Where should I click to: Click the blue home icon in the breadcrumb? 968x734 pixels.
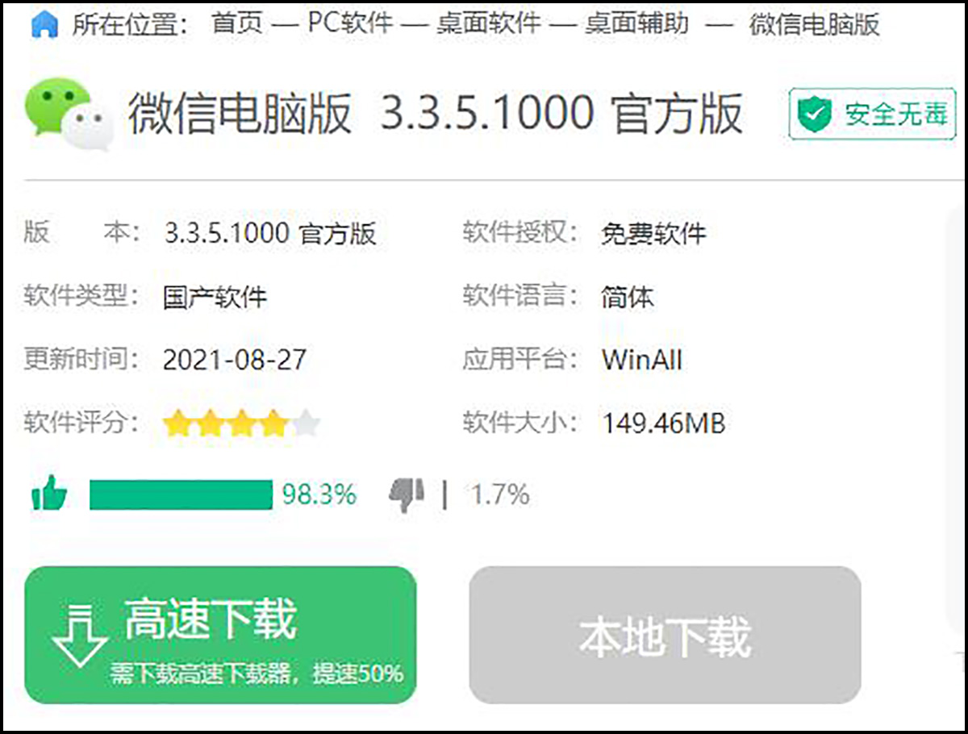click(x=44, y=25)
